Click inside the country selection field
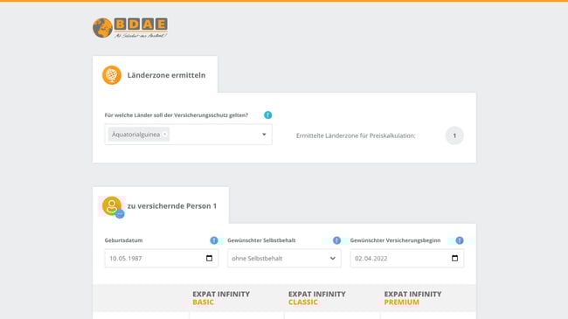 click(189, 135)
